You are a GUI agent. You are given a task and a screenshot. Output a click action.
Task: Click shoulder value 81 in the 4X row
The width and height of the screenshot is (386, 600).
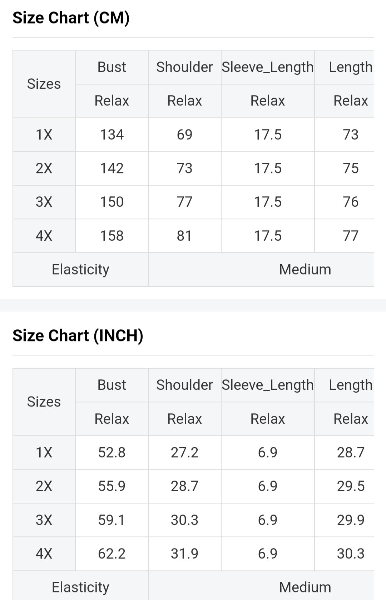click(x=184, y=236)
